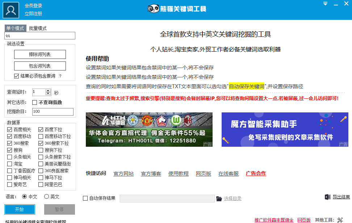Click the folder icon next to 选择目录
Image resolution: width=352 pixels, height=223 pixels.
[x=219, y=198]
